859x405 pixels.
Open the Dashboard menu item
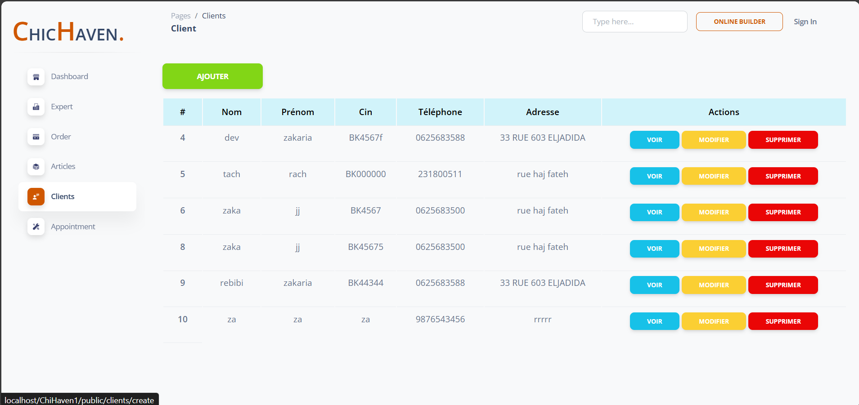(x=77, y=77)
